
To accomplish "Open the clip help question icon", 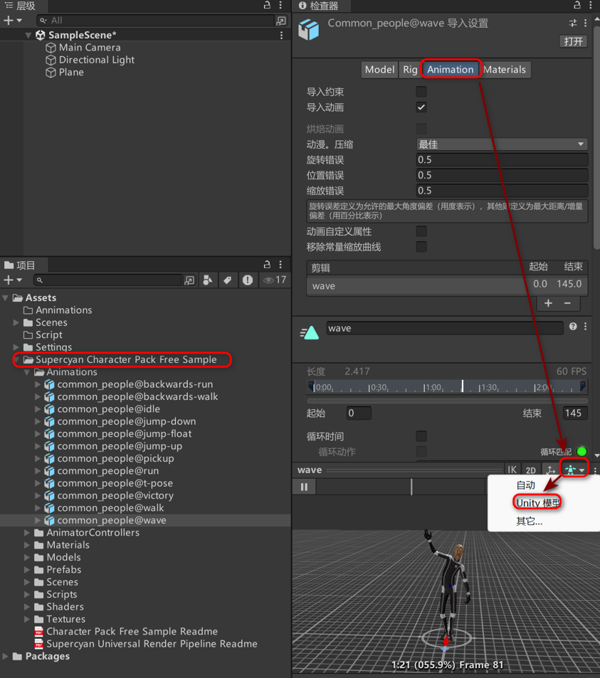I will (x=573, y=327).
